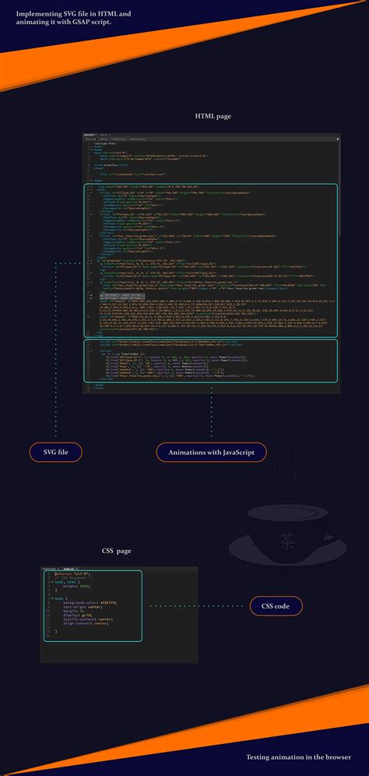
Task: Collapse the "body {" rule fold arrow
Action: coord(52,599)
